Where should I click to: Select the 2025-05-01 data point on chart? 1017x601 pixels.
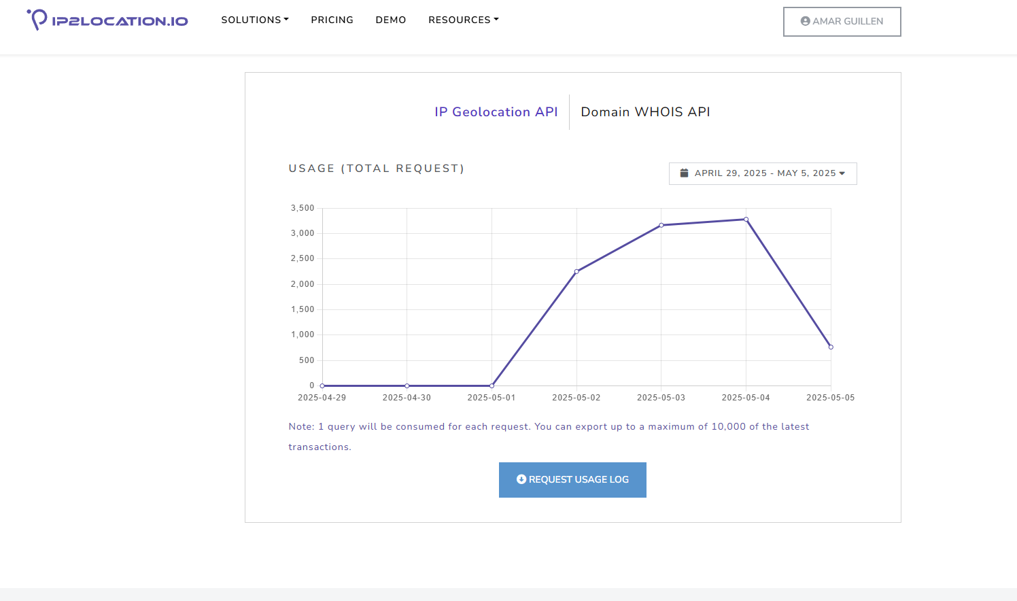point(492,385)
